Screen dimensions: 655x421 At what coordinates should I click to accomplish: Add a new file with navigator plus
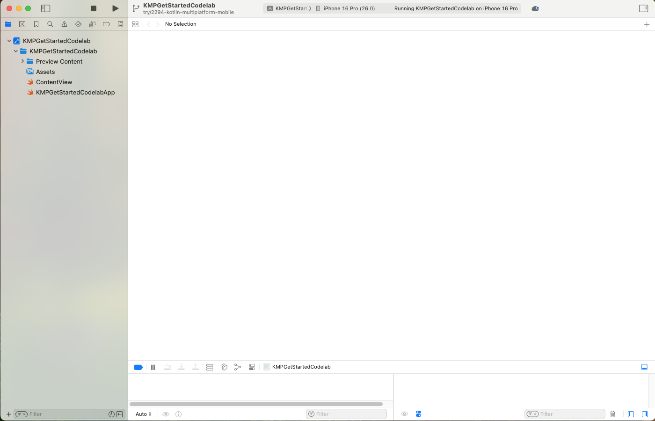(8, 414)
